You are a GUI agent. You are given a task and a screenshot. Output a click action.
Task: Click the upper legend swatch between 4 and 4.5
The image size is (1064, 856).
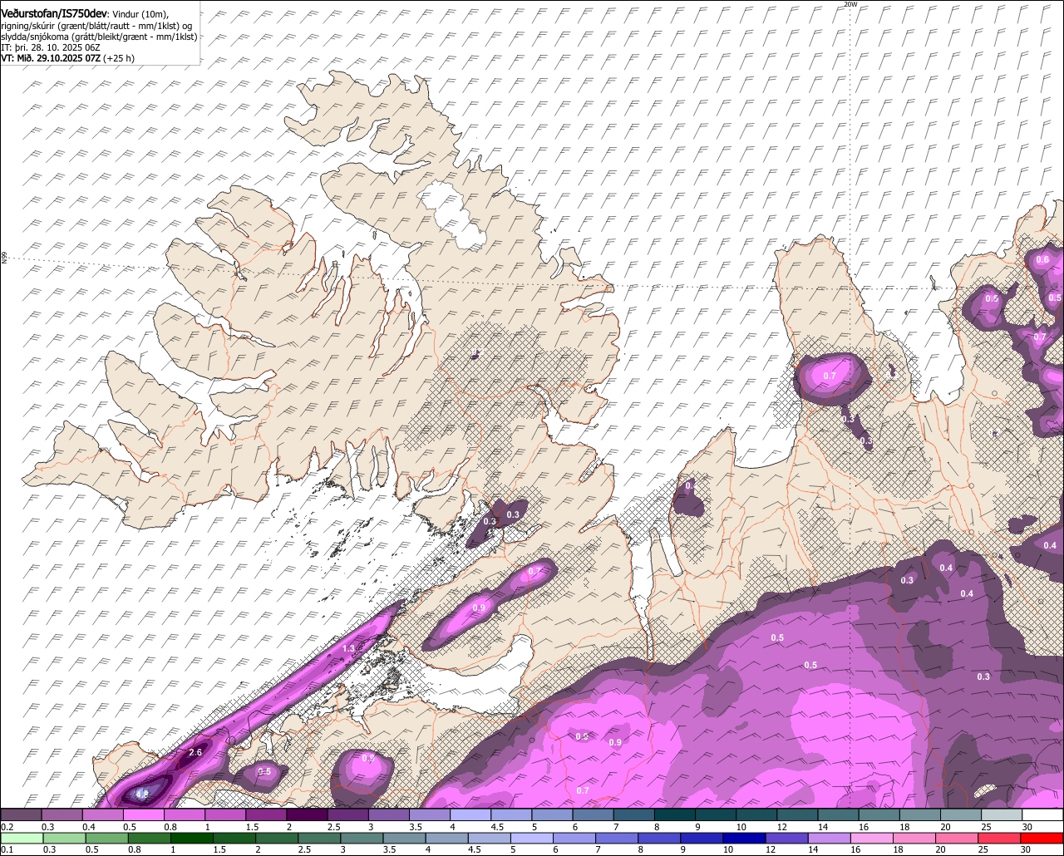470,814
